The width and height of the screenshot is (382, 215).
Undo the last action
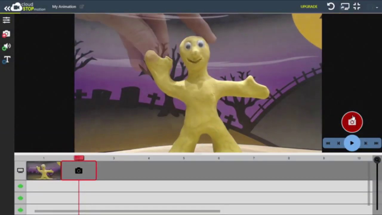point(331,7)
